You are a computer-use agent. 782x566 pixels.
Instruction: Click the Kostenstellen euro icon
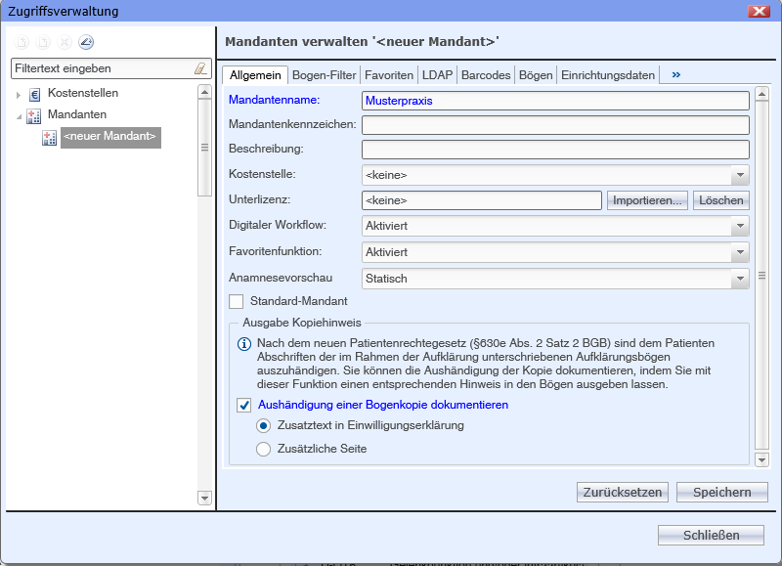35,94
